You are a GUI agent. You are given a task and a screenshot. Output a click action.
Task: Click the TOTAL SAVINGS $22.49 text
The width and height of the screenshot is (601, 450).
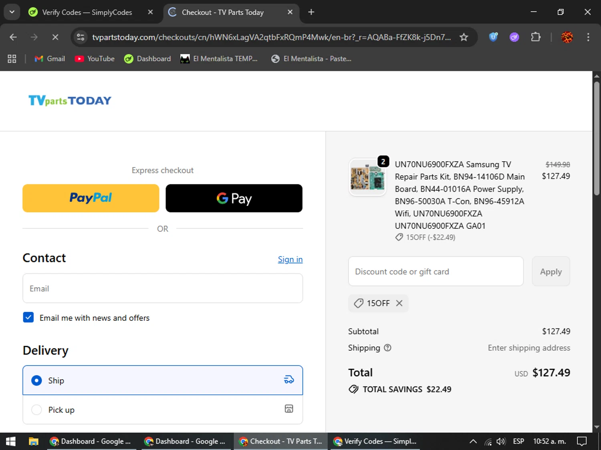tap(407, 389)
